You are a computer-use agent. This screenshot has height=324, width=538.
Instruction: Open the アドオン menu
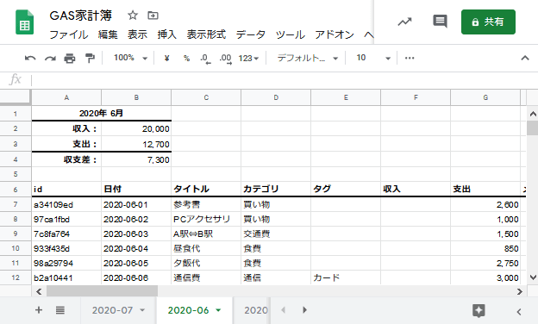coord(335,34)
